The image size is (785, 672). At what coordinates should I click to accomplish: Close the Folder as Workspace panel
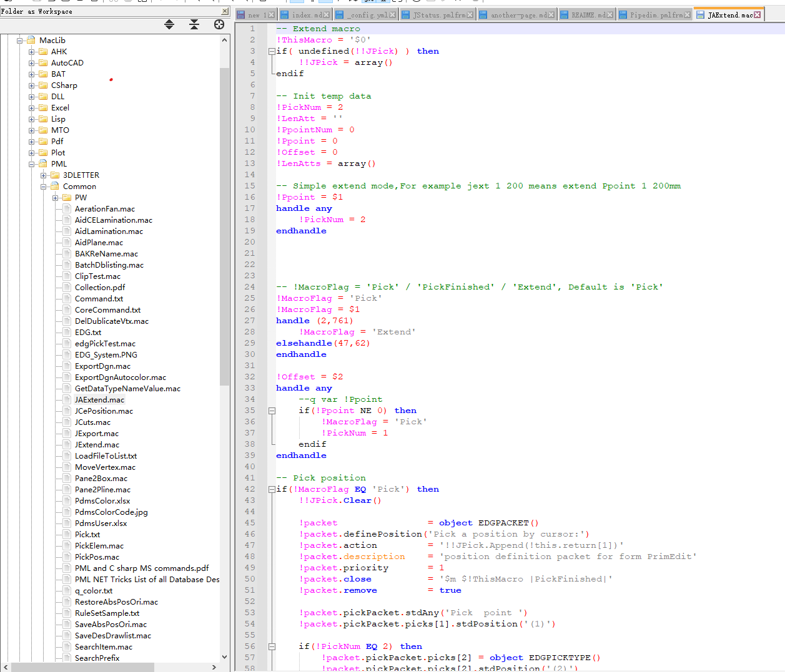225,11
